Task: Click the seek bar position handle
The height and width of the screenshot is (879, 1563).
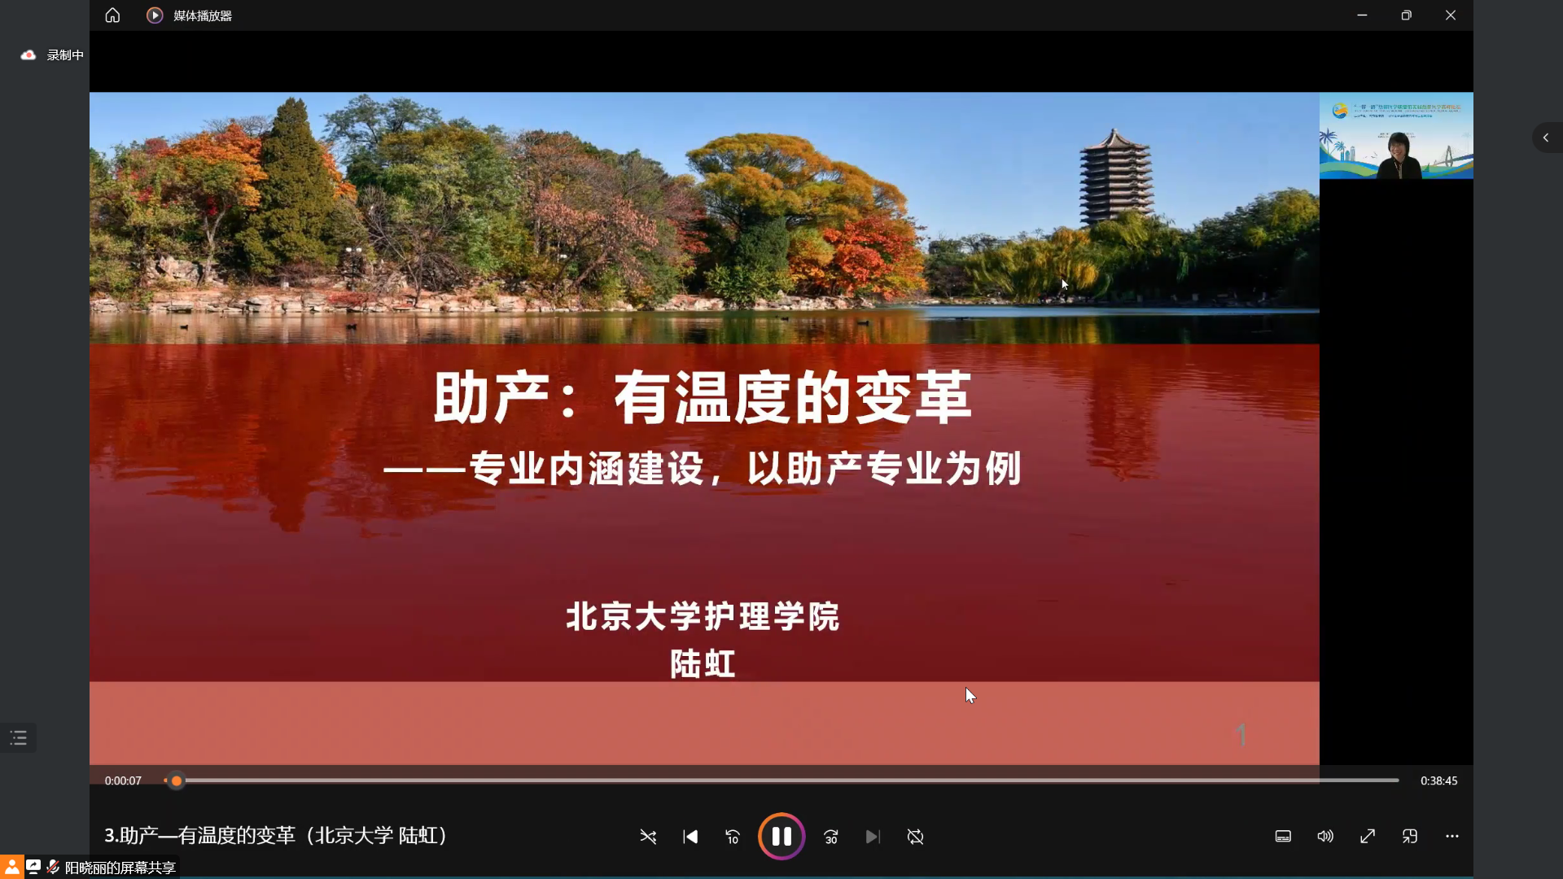Action: pyautogui.click(x=177, y=781)
